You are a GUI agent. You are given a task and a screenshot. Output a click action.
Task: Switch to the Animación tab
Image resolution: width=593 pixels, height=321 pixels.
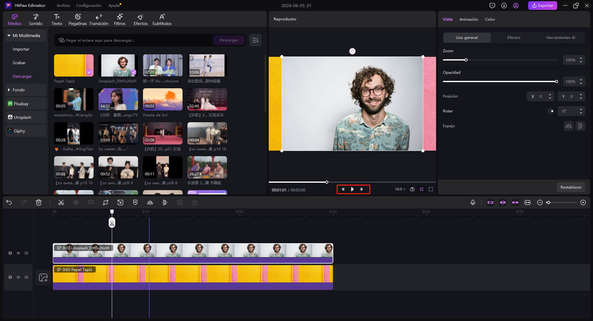click(x=469, y=19)
